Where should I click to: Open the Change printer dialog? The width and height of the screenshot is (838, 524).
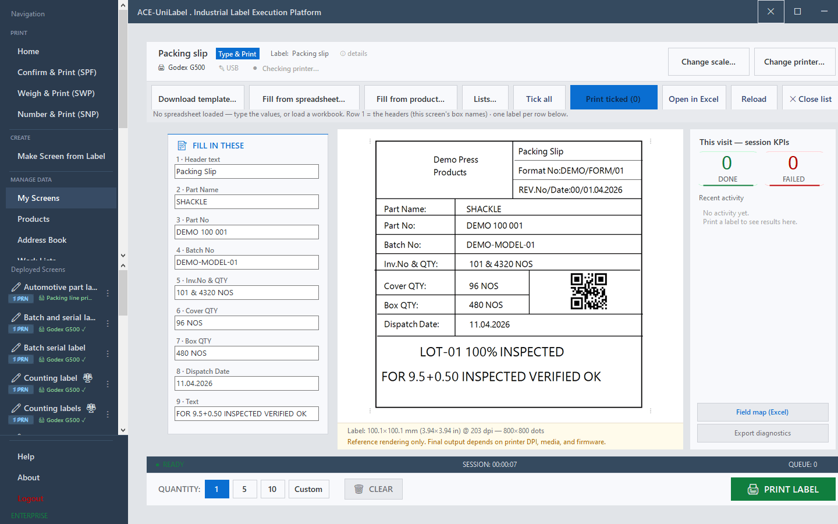pyautogui.click(x=794, y=62)
